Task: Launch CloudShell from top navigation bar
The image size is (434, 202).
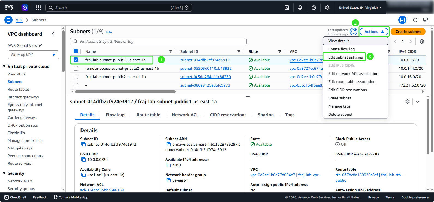Action: pyautogui.click(x=287, y=8)
